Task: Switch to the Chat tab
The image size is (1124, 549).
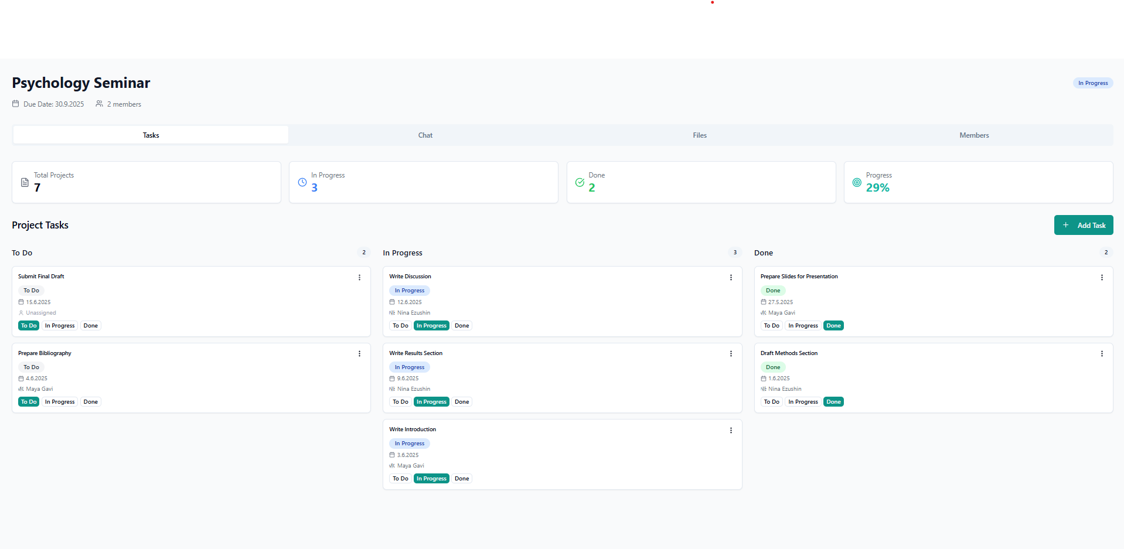Action: [x=425, y=135]
